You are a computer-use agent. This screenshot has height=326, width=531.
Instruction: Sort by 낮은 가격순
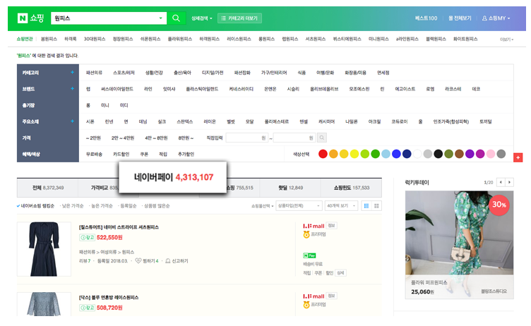[71, 206]
